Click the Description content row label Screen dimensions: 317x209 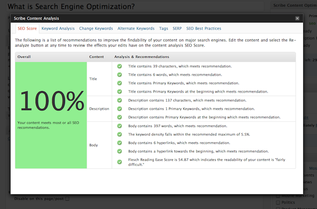[99, 109]
